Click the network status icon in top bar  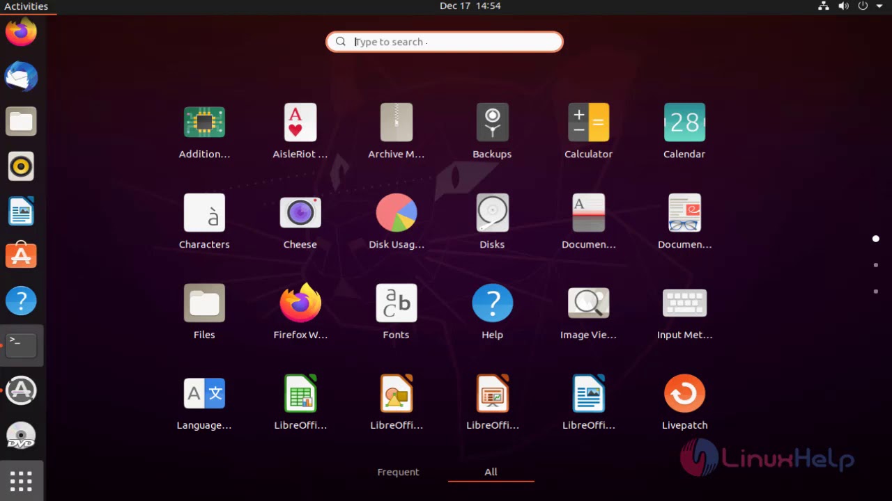(824, 6)
